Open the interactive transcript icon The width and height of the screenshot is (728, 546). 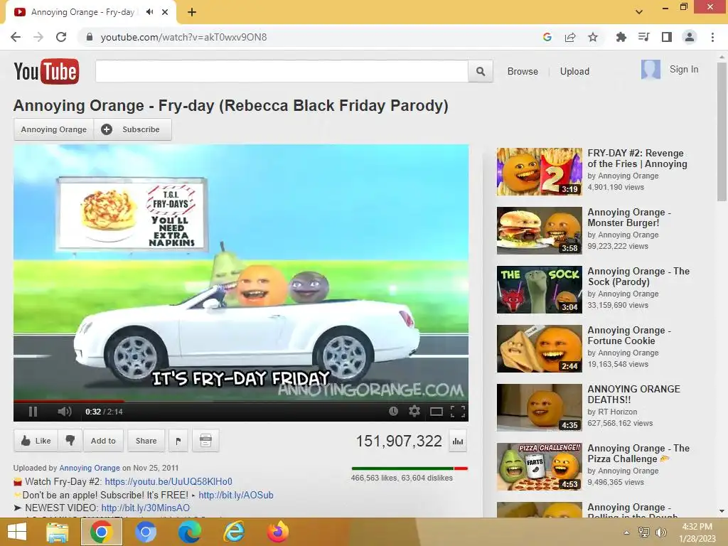(205, 441)
